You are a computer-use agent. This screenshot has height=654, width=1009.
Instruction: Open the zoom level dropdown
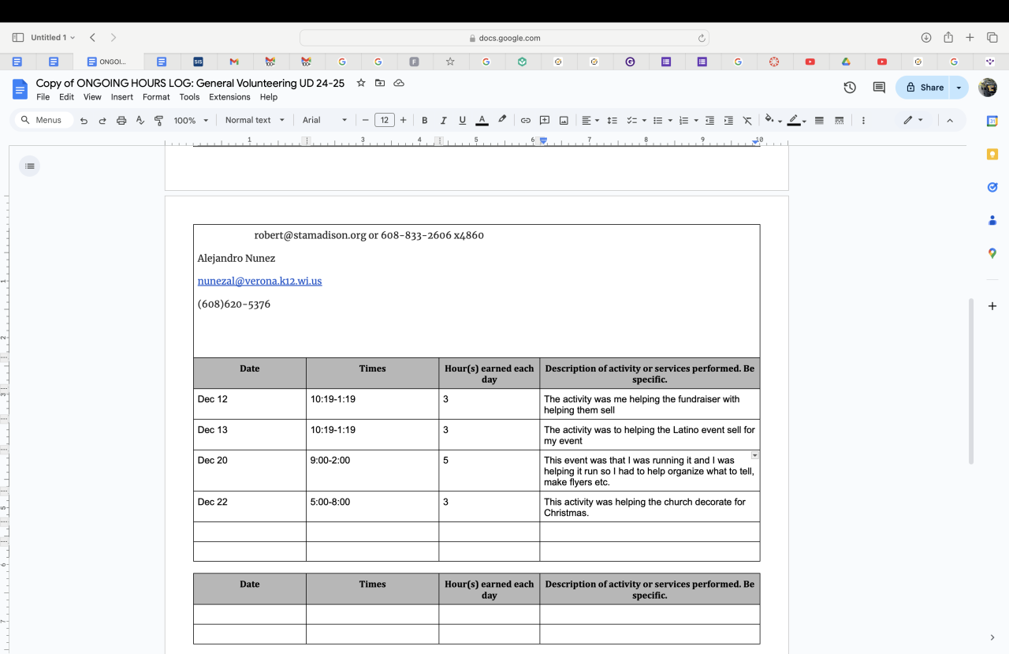[x=192, y=121]
